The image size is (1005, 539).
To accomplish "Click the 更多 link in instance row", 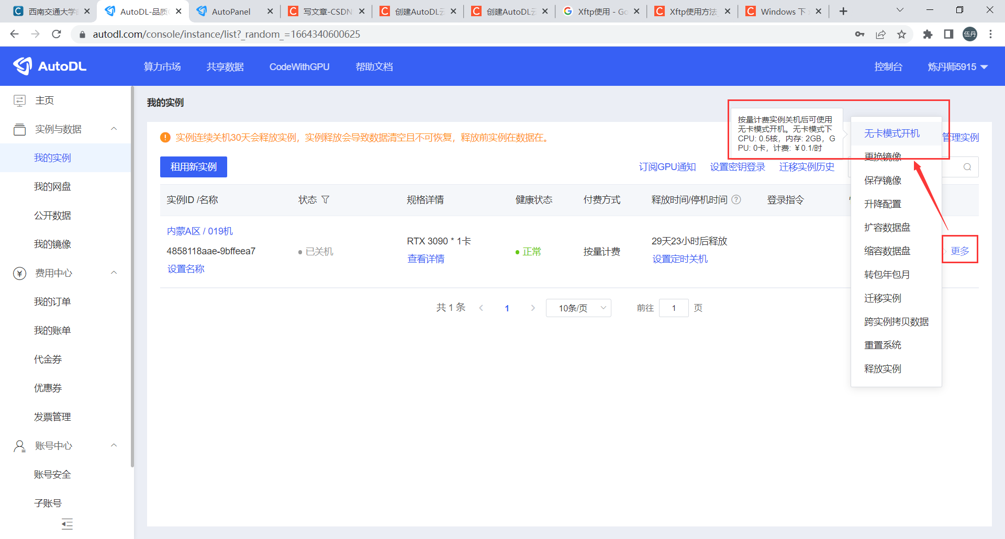I will coord(960,251).
